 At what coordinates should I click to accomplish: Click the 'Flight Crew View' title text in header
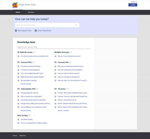(x=27, y=5)
